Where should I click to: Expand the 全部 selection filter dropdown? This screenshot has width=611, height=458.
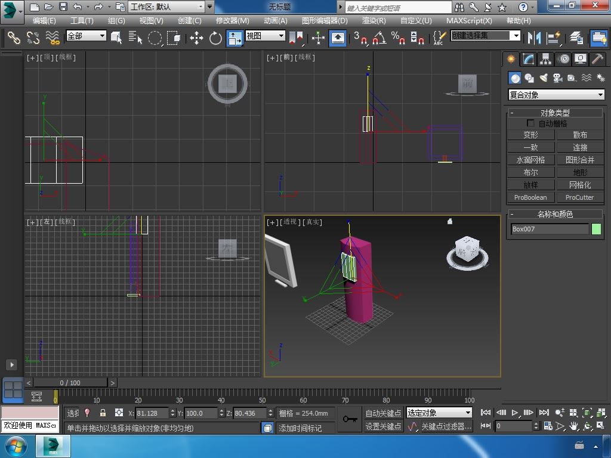[x=86, y=36]
